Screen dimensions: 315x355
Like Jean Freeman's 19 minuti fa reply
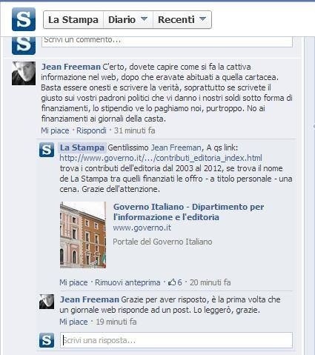(x=73, y=322)
